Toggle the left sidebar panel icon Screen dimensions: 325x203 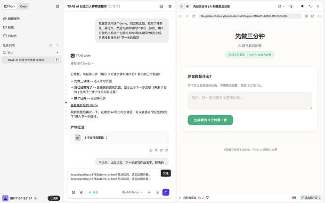pos(57,6)
